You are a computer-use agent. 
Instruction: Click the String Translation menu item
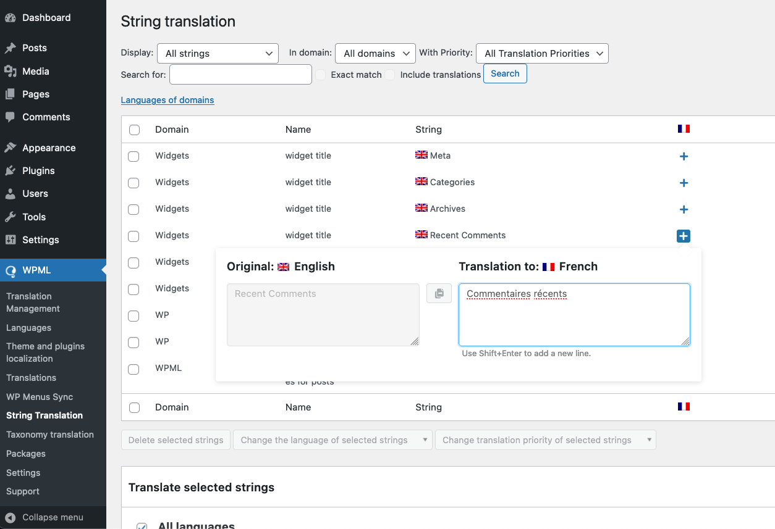click(x=44, y=415)
